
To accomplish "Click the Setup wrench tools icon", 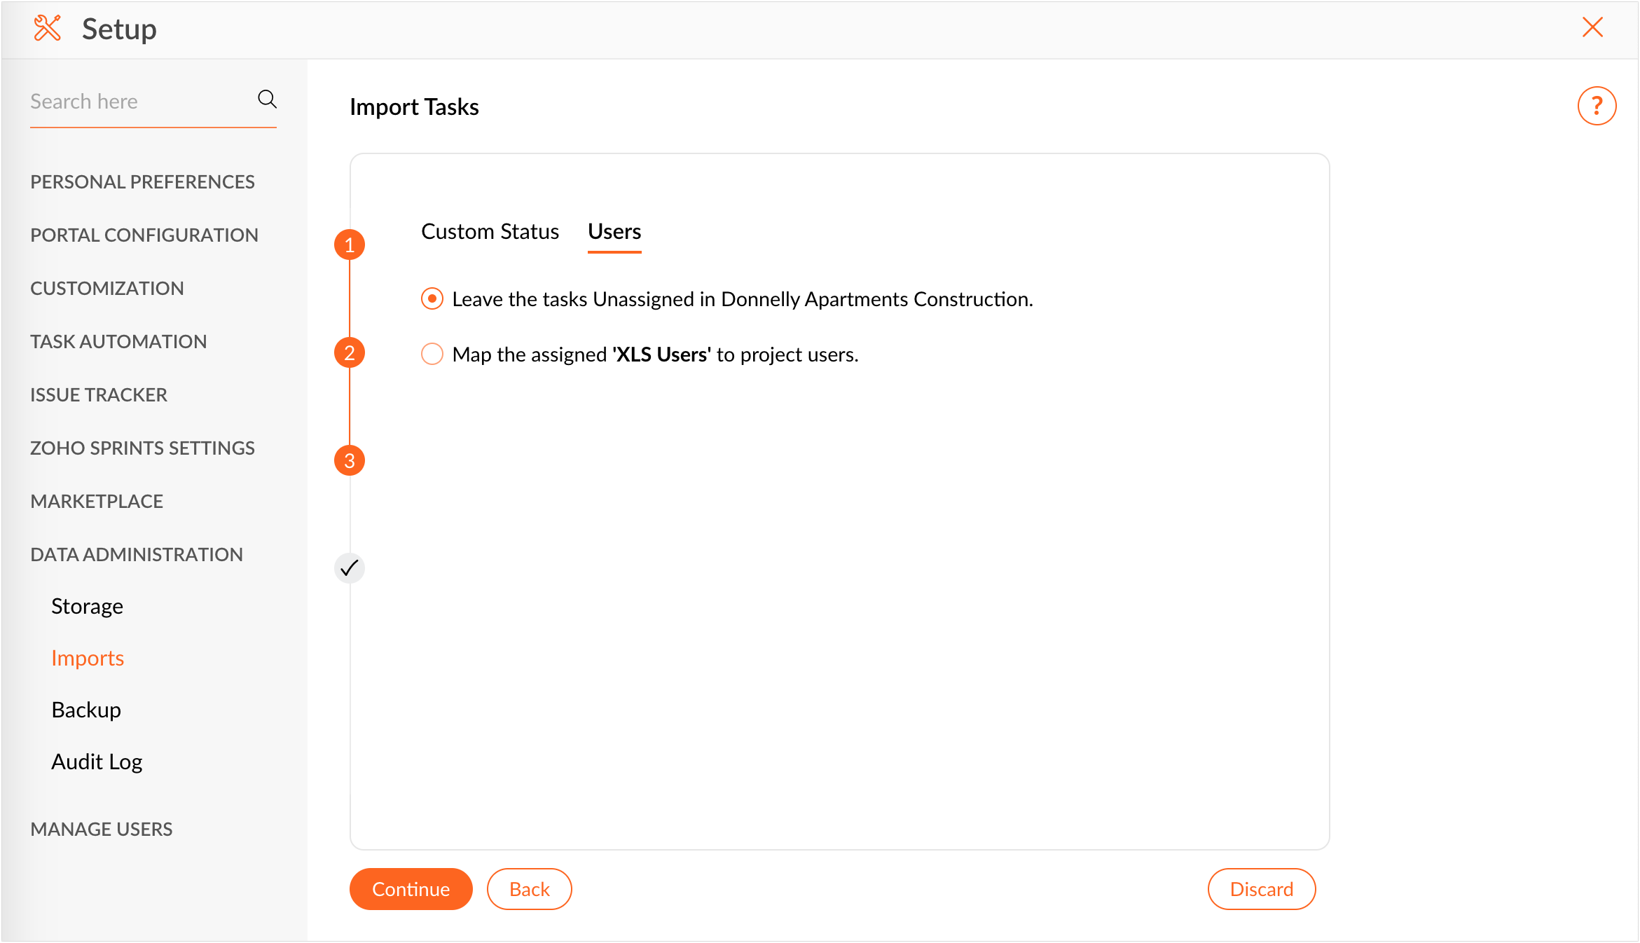I will [x=48, y=29].
